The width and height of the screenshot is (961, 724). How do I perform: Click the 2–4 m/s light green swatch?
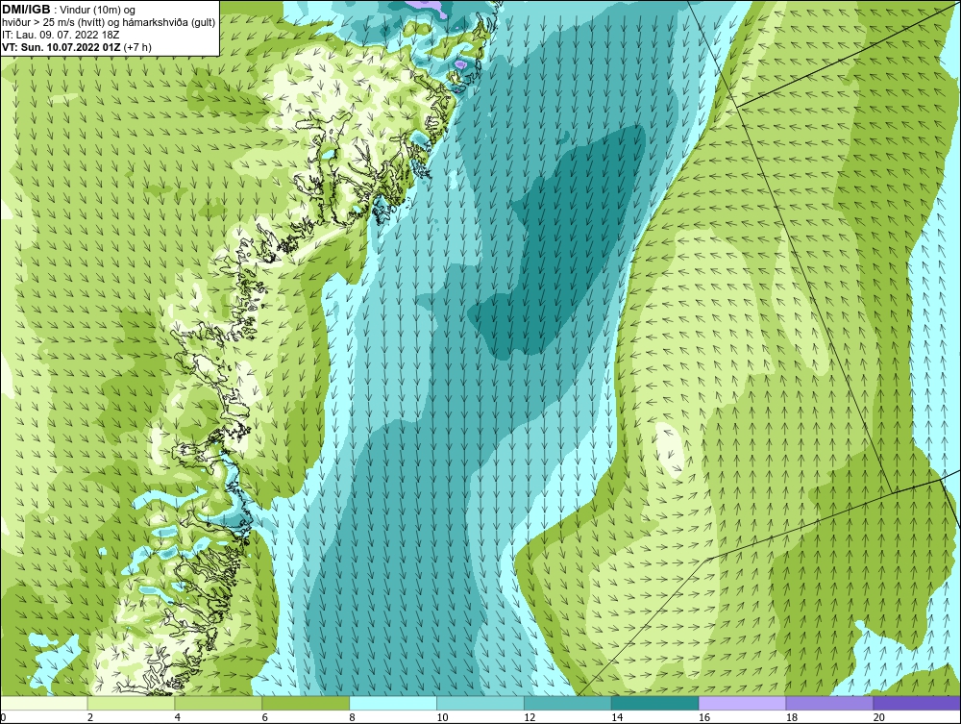(x=131, y=703)
